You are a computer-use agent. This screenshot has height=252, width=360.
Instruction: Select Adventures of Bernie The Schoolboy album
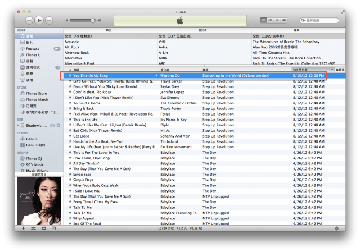(299, 42)
